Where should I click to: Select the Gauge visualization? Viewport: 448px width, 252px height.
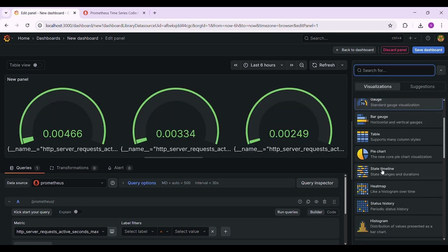click(x=399, y=104)
